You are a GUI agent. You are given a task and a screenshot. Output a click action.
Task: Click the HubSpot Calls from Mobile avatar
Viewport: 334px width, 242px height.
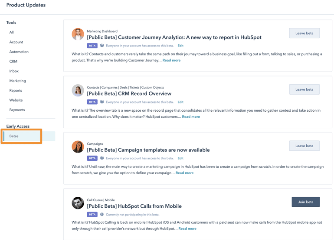click(78, 203)
